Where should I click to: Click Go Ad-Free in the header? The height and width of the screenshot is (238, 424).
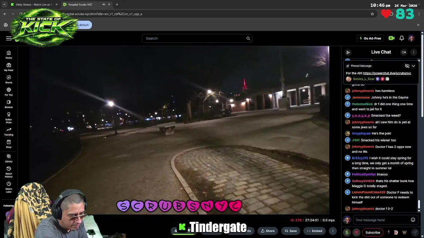click(370, 38)
